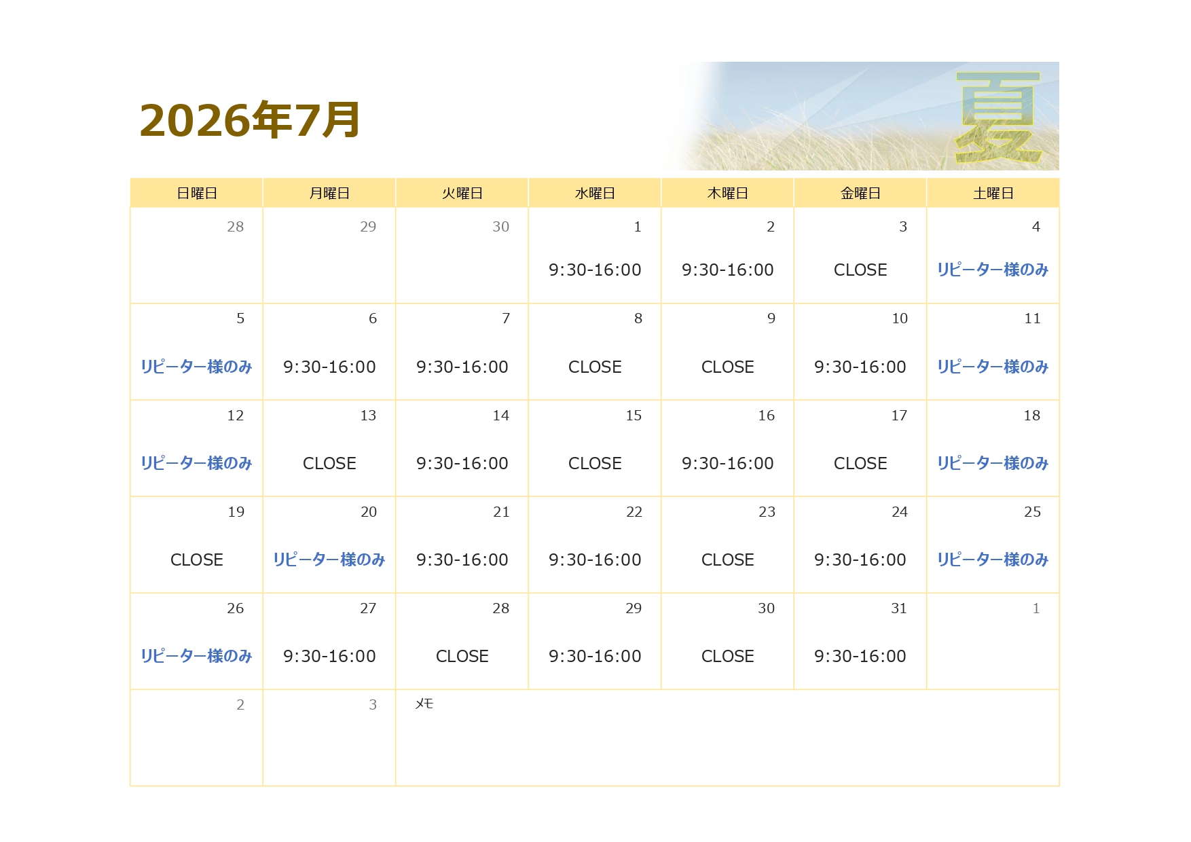The height and width of the screenshot is (842, 1191).
Task: Click the メモ notes label
Action: click(424, 704)
